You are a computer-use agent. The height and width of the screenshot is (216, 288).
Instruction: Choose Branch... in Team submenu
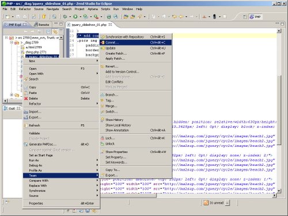(136, 95)
